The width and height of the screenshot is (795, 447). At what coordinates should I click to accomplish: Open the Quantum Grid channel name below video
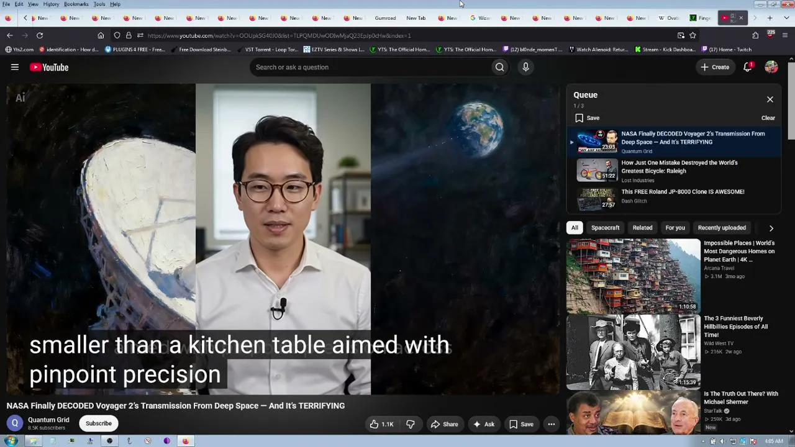[48, 420]
